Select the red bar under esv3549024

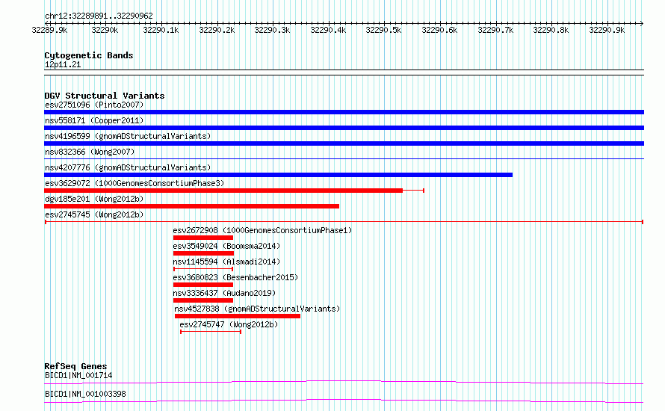click(x=203, y=253)
